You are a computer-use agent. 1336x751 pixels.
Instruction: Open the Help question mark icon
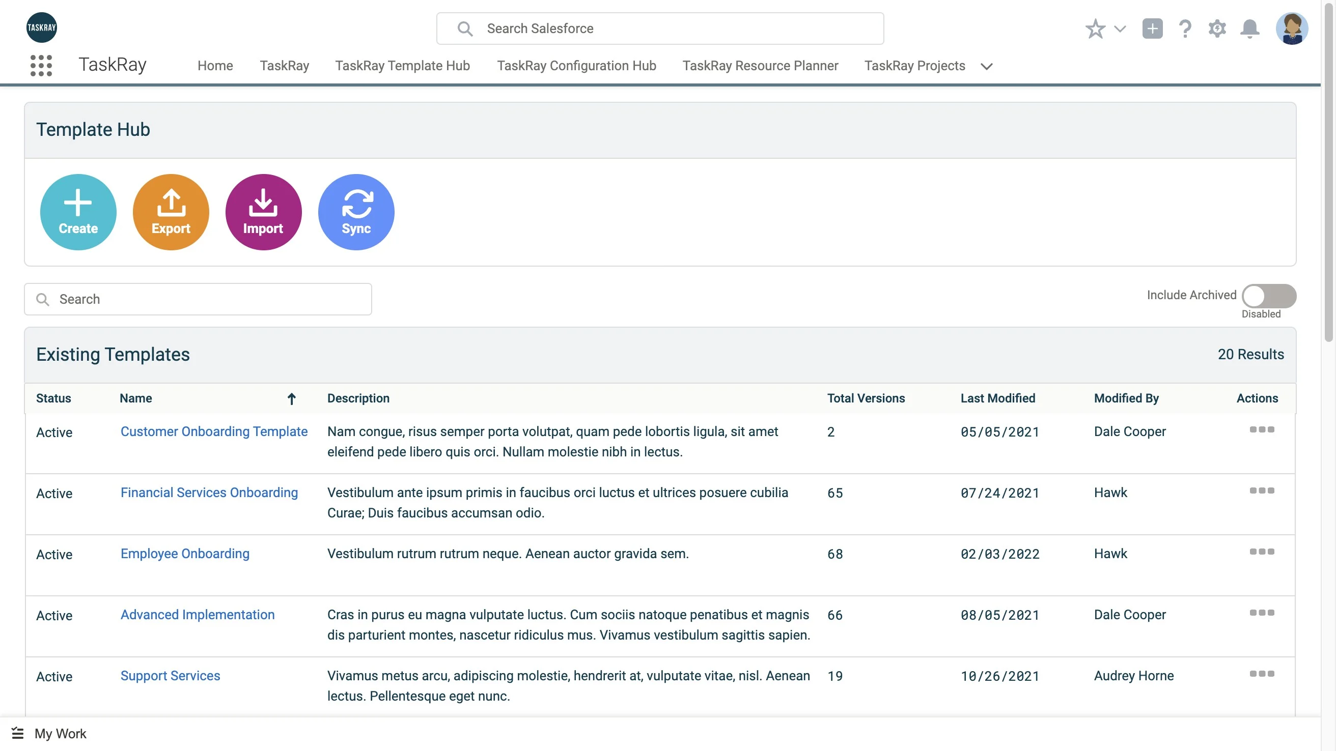point(1185,28)
